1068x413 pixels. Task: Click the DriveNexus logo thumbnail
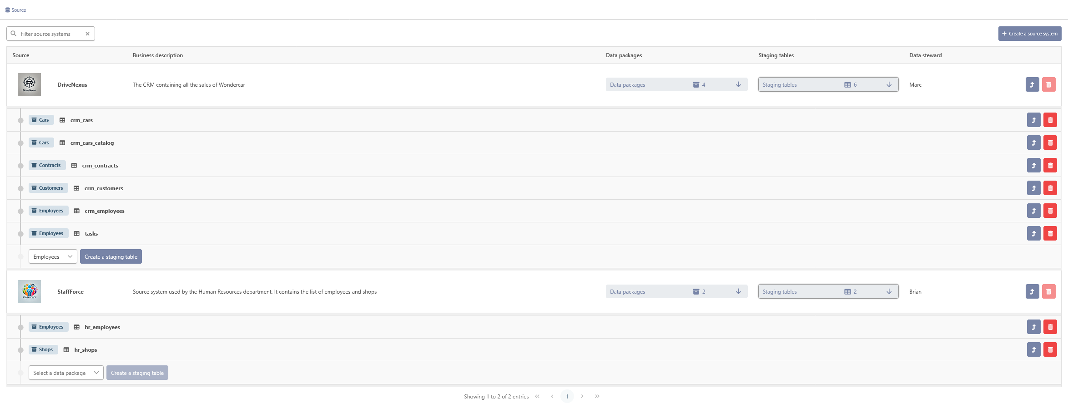pos(29,84)
